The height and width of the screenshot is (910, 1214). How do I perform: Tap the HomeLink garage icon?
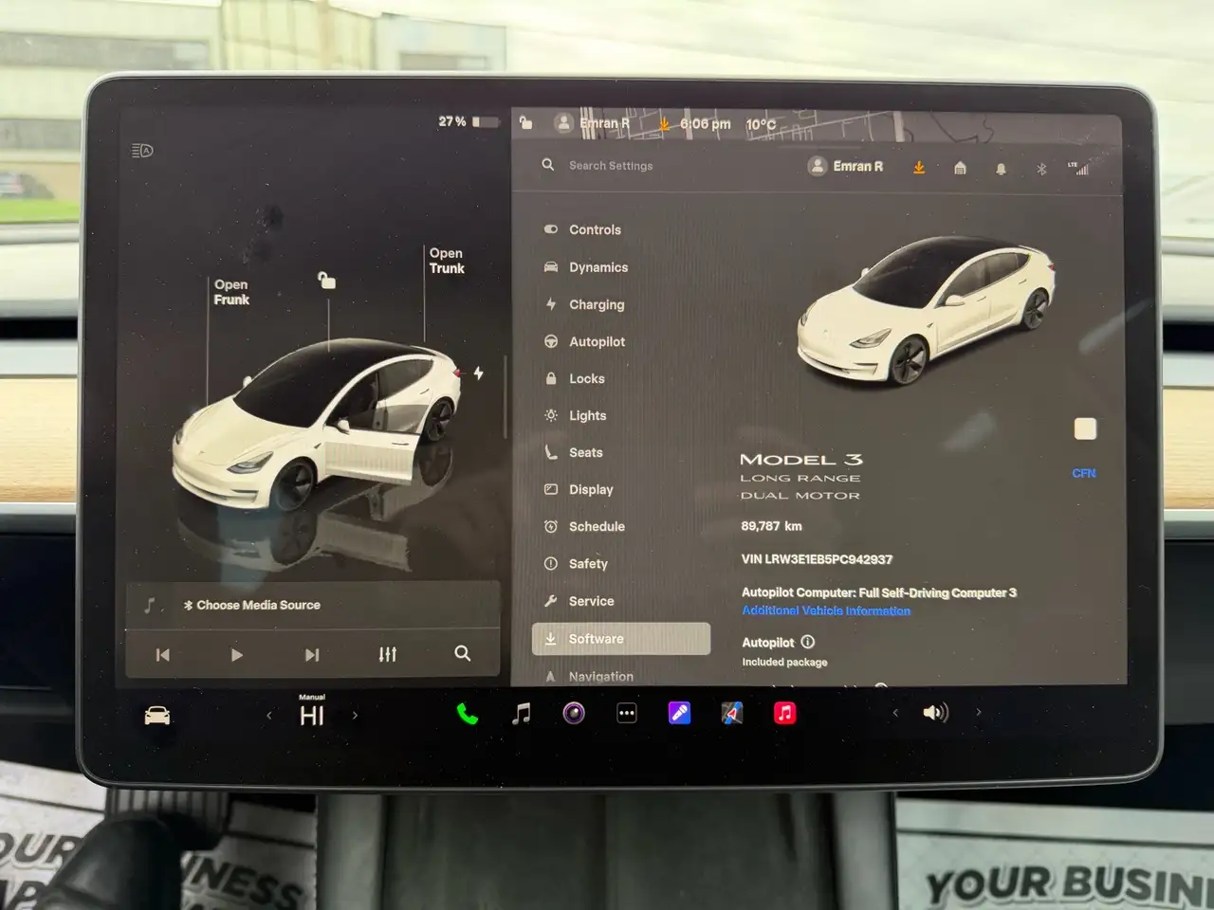(960, 168)
